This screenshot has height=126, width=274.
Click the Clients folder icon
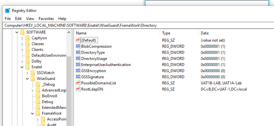tap(28, 50)
